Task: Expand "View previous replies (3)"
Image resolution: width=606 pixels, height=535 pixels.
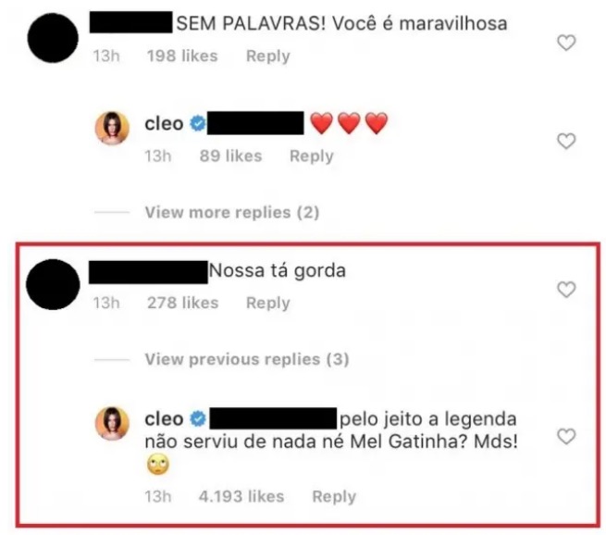Action: coord(247,359)
